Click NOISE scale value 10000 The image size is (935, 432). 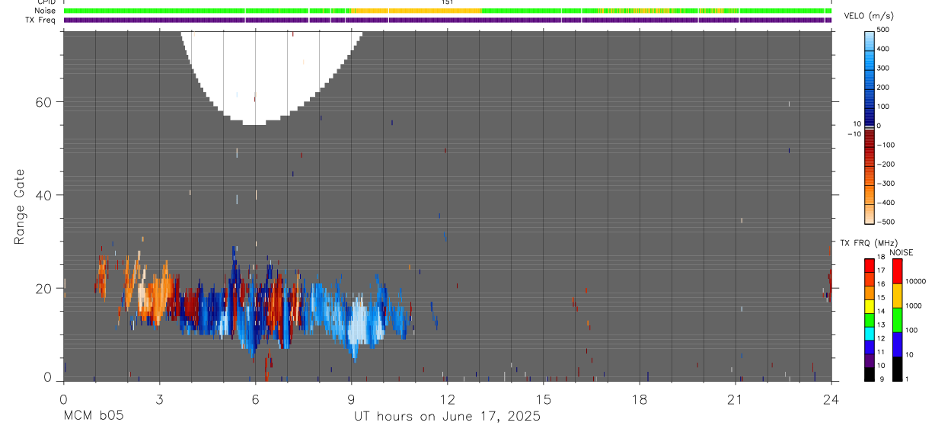915,281
